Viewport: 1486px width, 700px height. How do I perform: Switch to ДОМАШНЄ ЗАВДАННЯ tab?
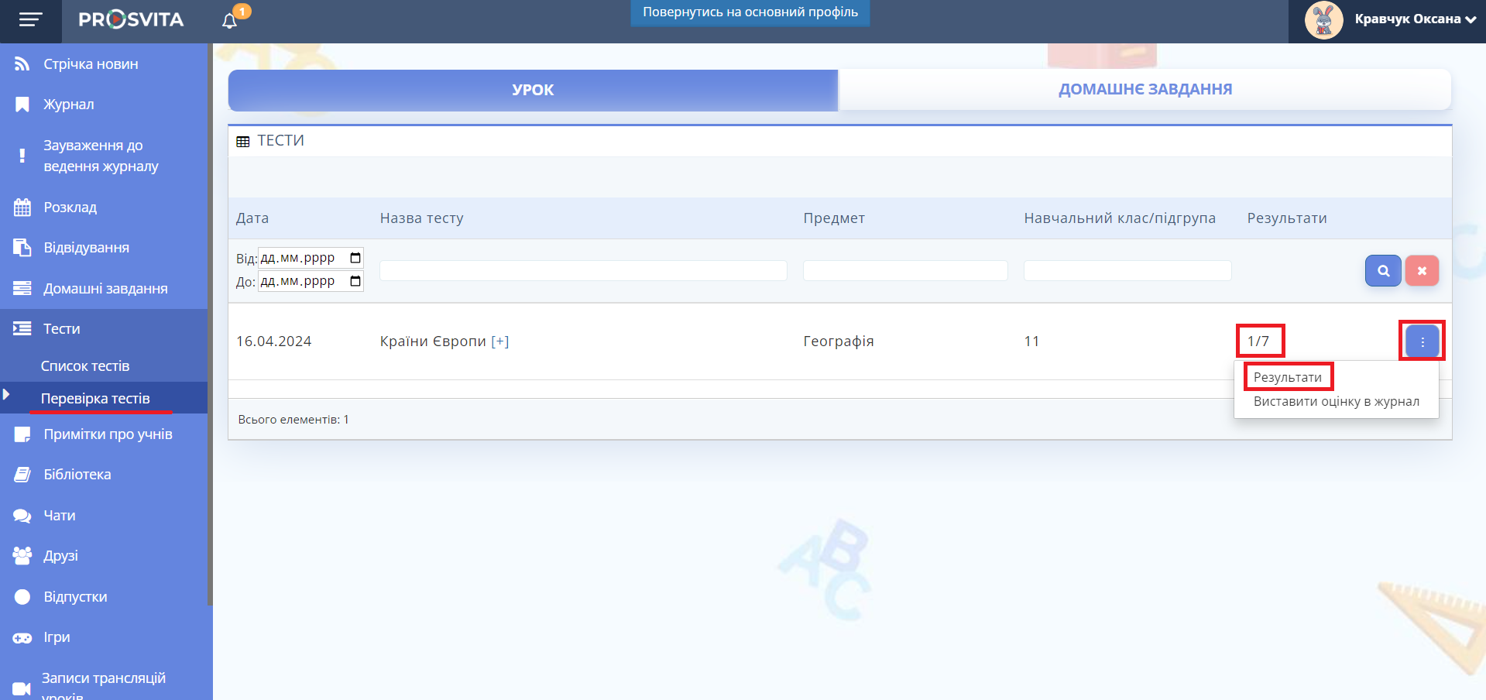click(1145, 90)
